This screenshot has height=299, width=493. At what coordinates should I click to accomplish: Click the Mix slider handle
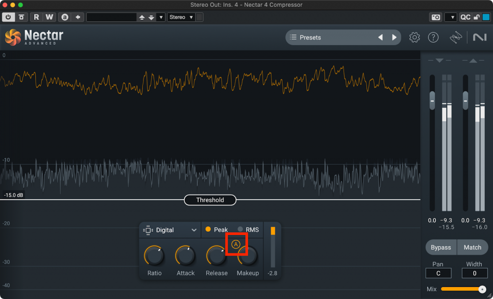pos(482,289)
